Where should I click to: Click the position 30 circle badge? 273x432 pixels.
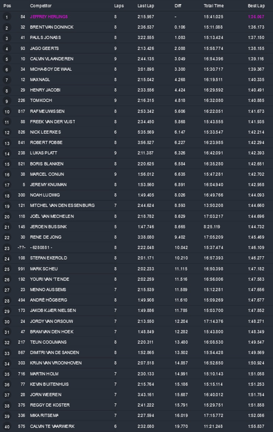click(7, 321)
